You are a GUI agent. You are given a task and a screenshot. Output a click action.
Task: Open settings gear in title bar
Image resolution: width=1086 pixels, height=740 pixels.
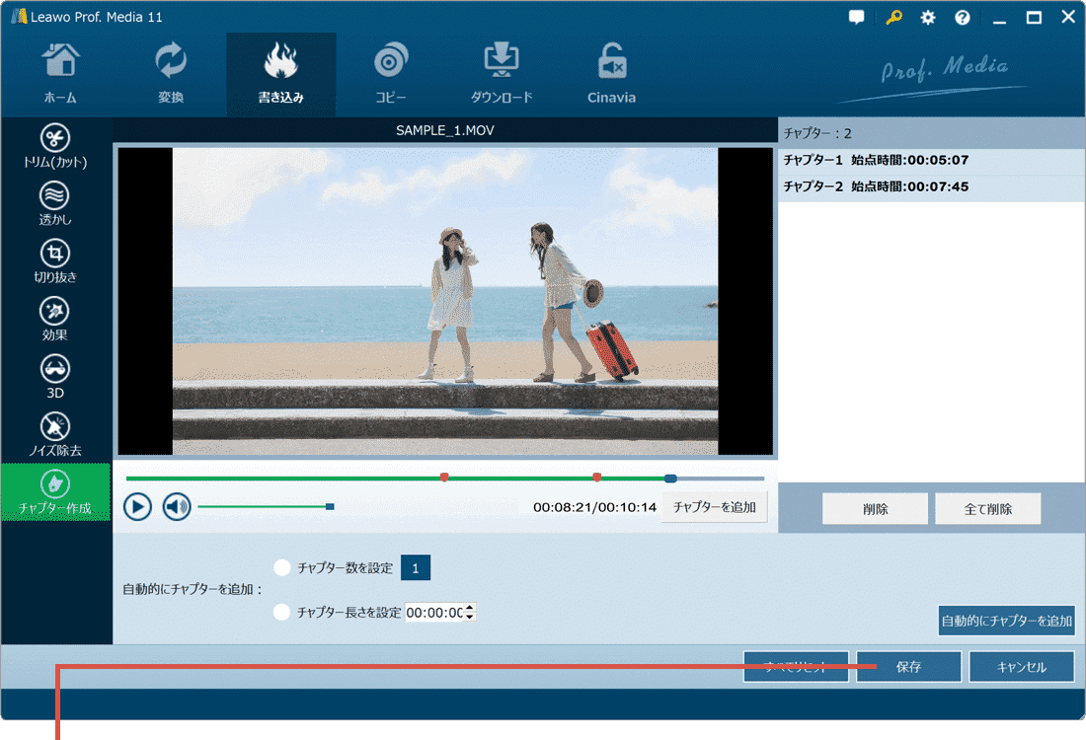click(x=928, y=18)
